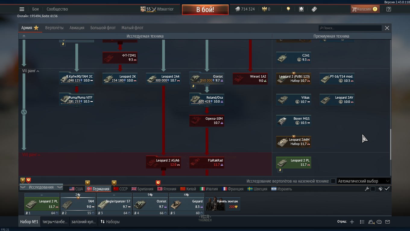This screenshot has width=410, height=231.
Task: Open the chat speech bubble icon
Action: [x=379, y=222]
